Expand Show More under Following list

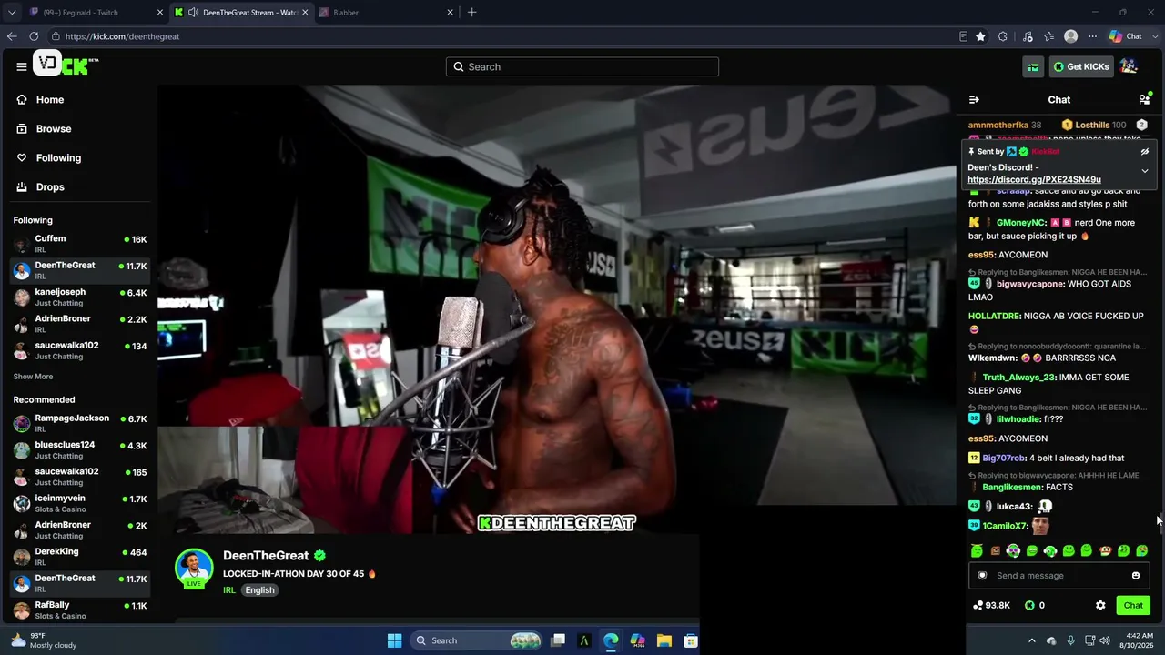[x=33, y=377]
